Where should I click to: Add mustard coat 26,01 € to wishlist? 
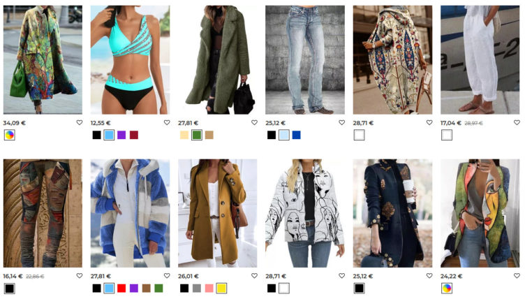click(x=254, y=275)
